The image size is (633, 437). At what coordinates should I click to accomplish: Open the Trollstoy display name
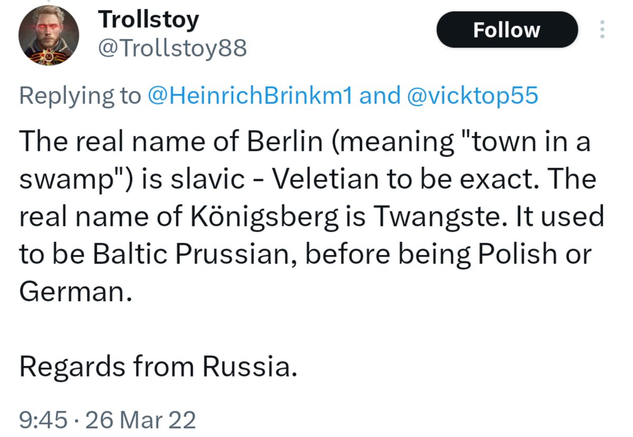(x=148, y=20)
